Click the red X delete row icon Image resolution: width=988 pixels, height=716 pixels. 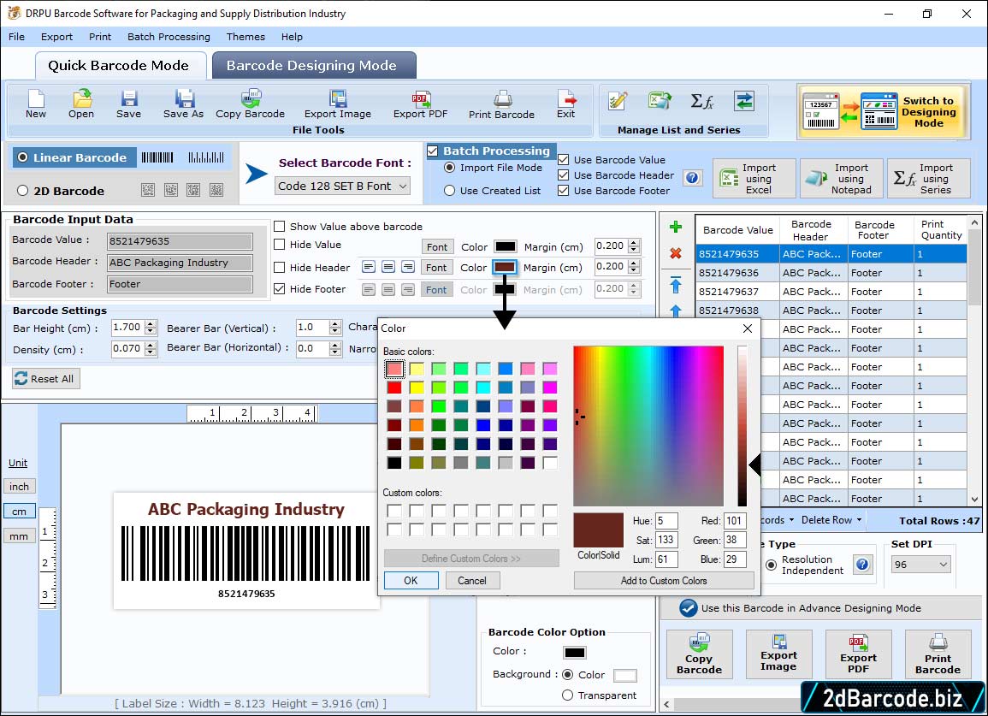tap(676, 253)
